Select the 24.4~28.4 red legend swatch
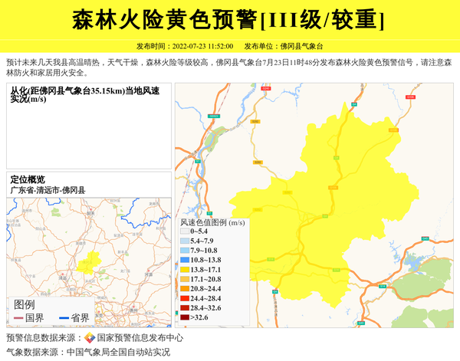The image size is (460, 361). point(184,298)
